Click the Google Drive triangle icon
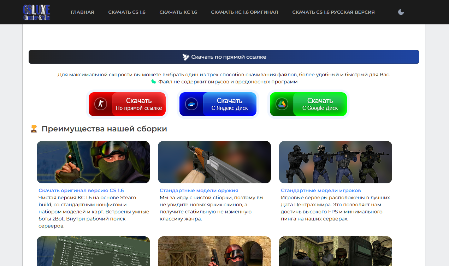This screenshot has width=449, height=266. pyautogui.click(x=282, y=104)
